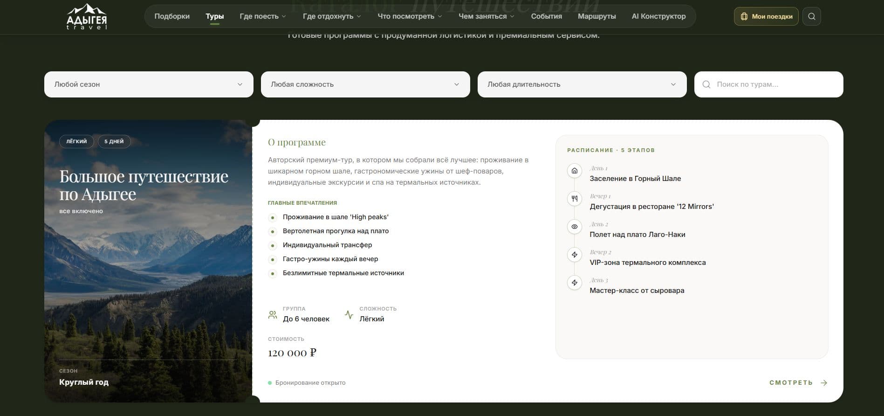
Task: Click the activity pulse icon near Сложность
Action: pyautogui.click(x=349, y=315)
